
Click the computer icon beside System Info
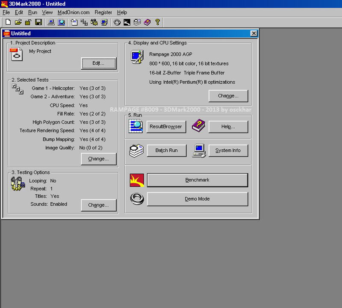click(x=199, y=151)
